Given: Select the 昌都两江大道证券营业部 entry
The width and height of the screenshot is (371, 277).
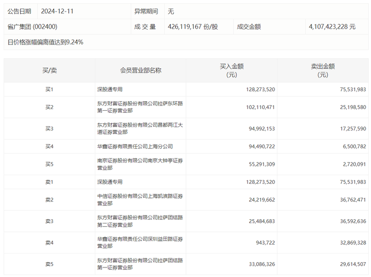Looking at the screenshot, I should click(x=140, y=129).
